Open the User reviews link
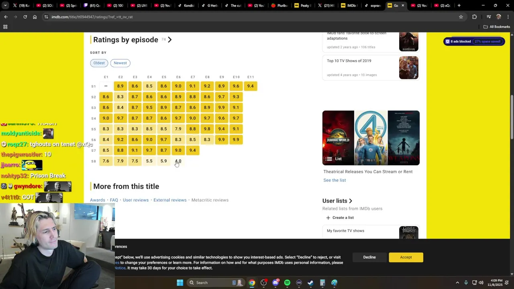The width and height of the screenshot is (514, 289). [136, 200]
